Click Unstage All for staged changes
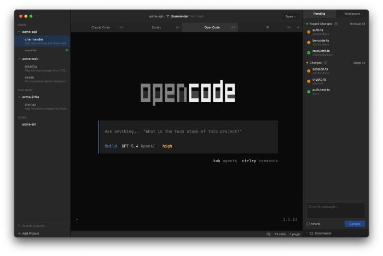The height and width of the screenshot is (256, 383). coord(357,23)
